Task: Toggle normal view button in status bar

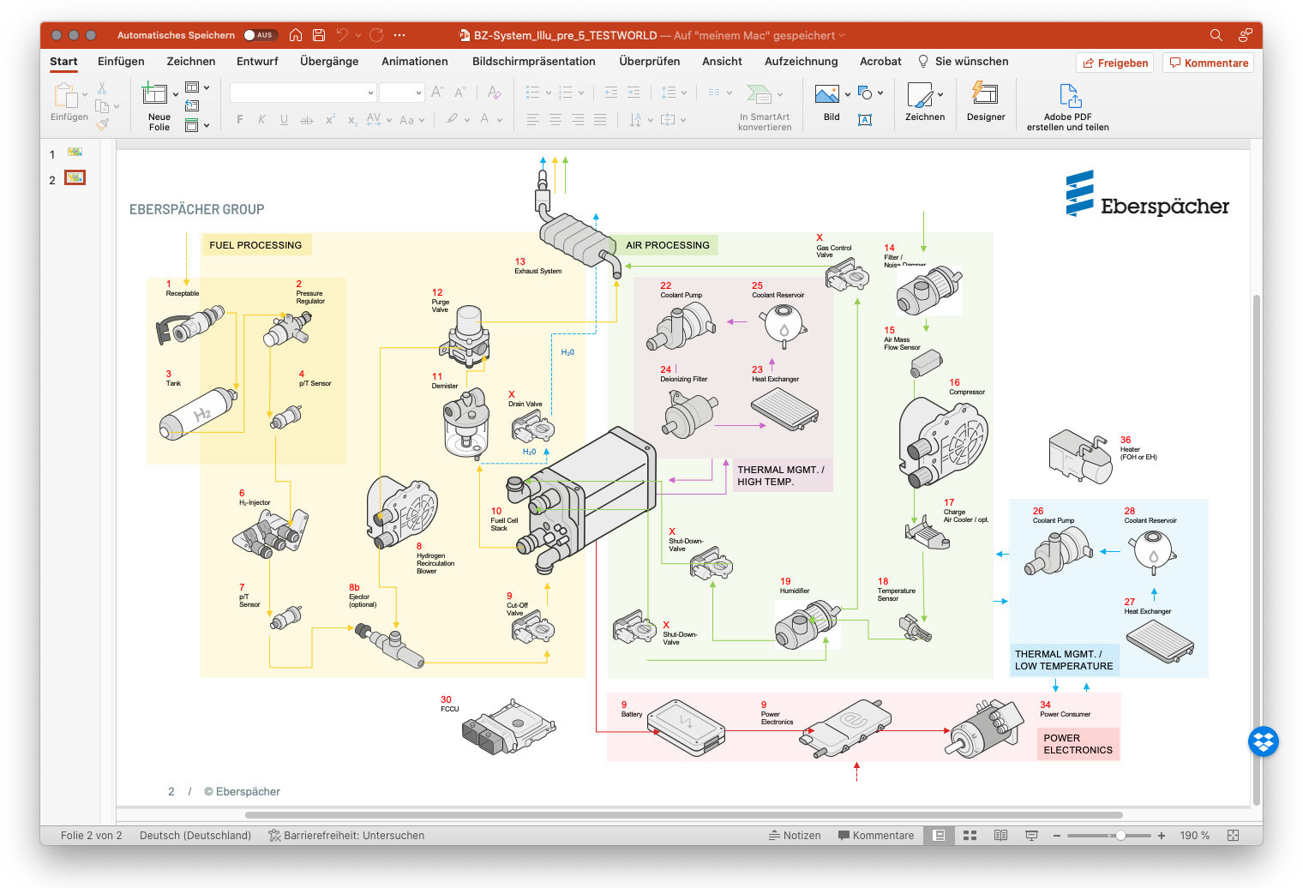Action: click(939, 836)
